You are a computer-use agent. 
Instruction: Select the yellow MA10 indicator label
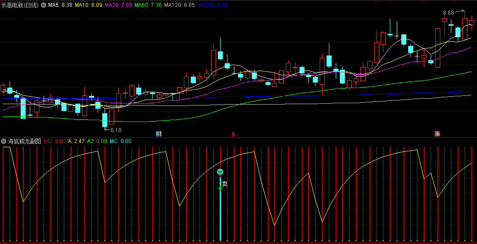tap(89, 5)
